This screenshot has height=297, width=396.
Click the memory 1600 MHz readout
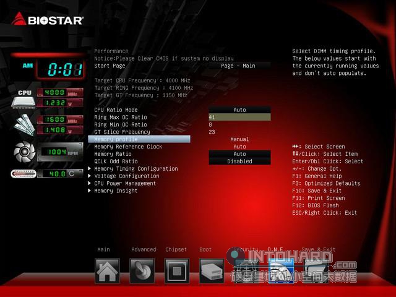click(60, 119)
